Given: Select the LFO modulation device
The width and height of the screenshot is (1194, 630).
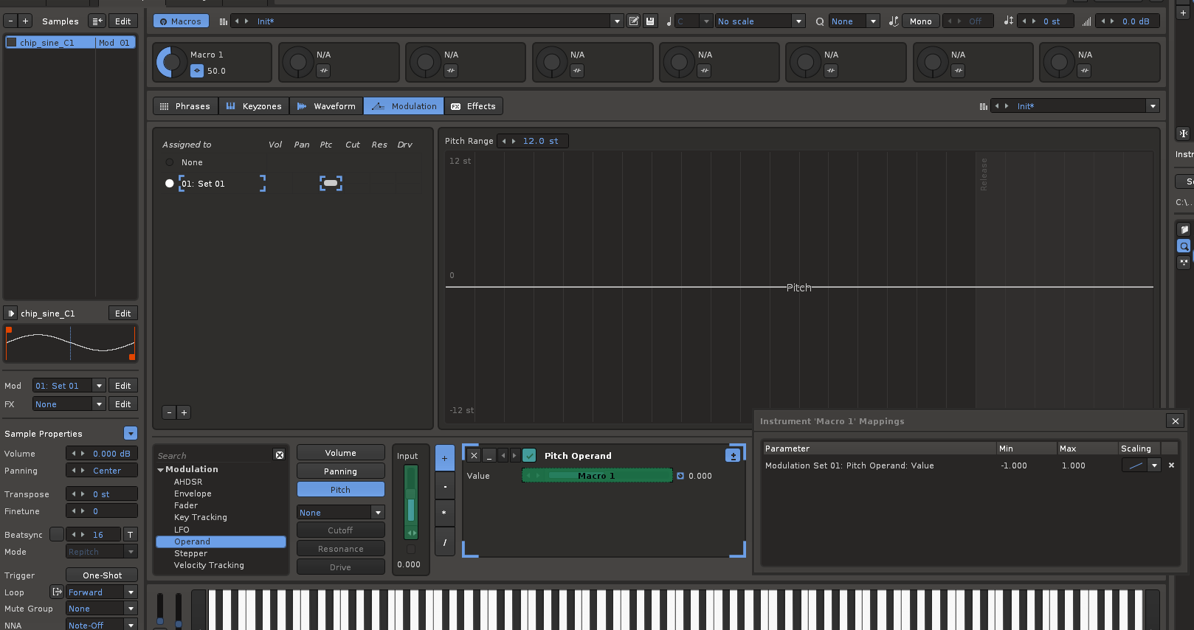Looking at the screenshot, I should 182,530.
